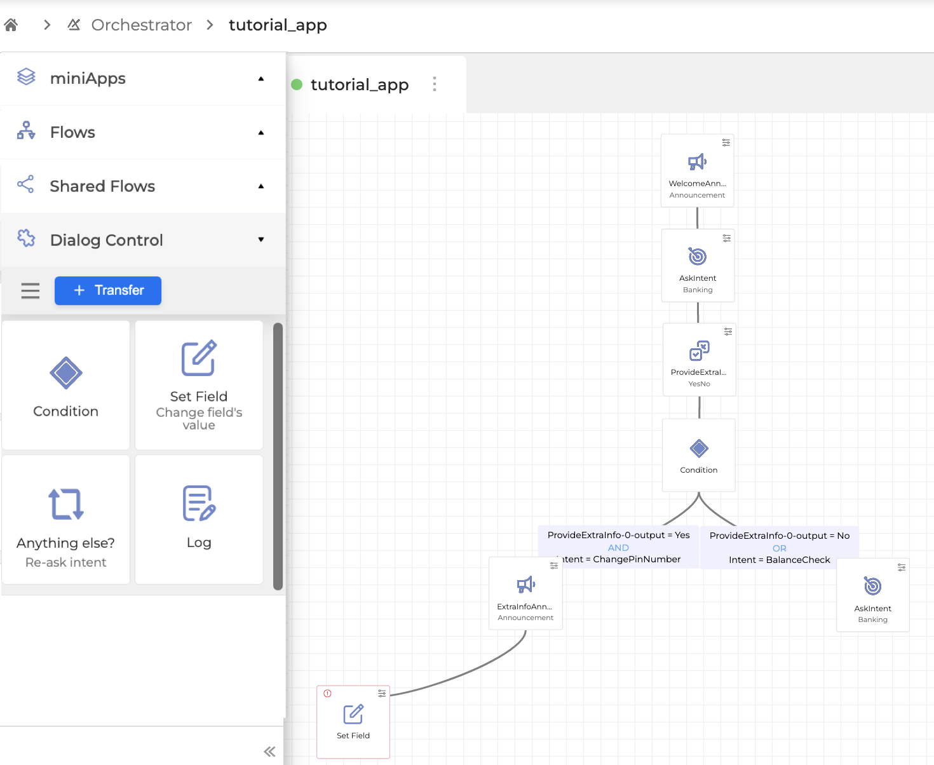Image resolution: width=934 pixels, height=765 pixels.
Task: Click the home icon in breadcrumb
Action: click(x=11, y=25)
